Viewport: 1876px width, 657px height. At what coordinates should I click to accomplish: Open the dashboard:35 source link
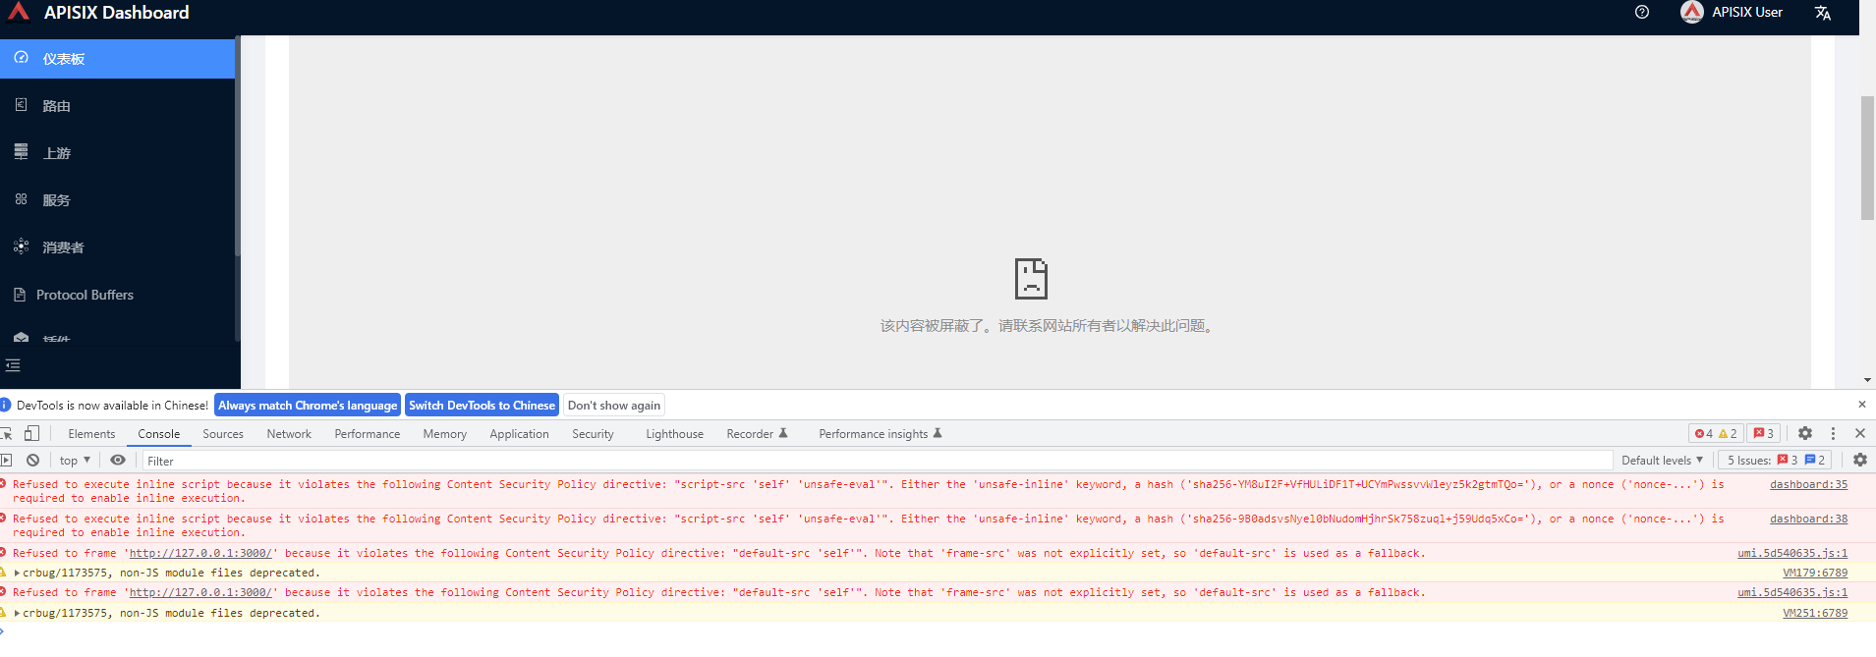[x=1808, y=484]
